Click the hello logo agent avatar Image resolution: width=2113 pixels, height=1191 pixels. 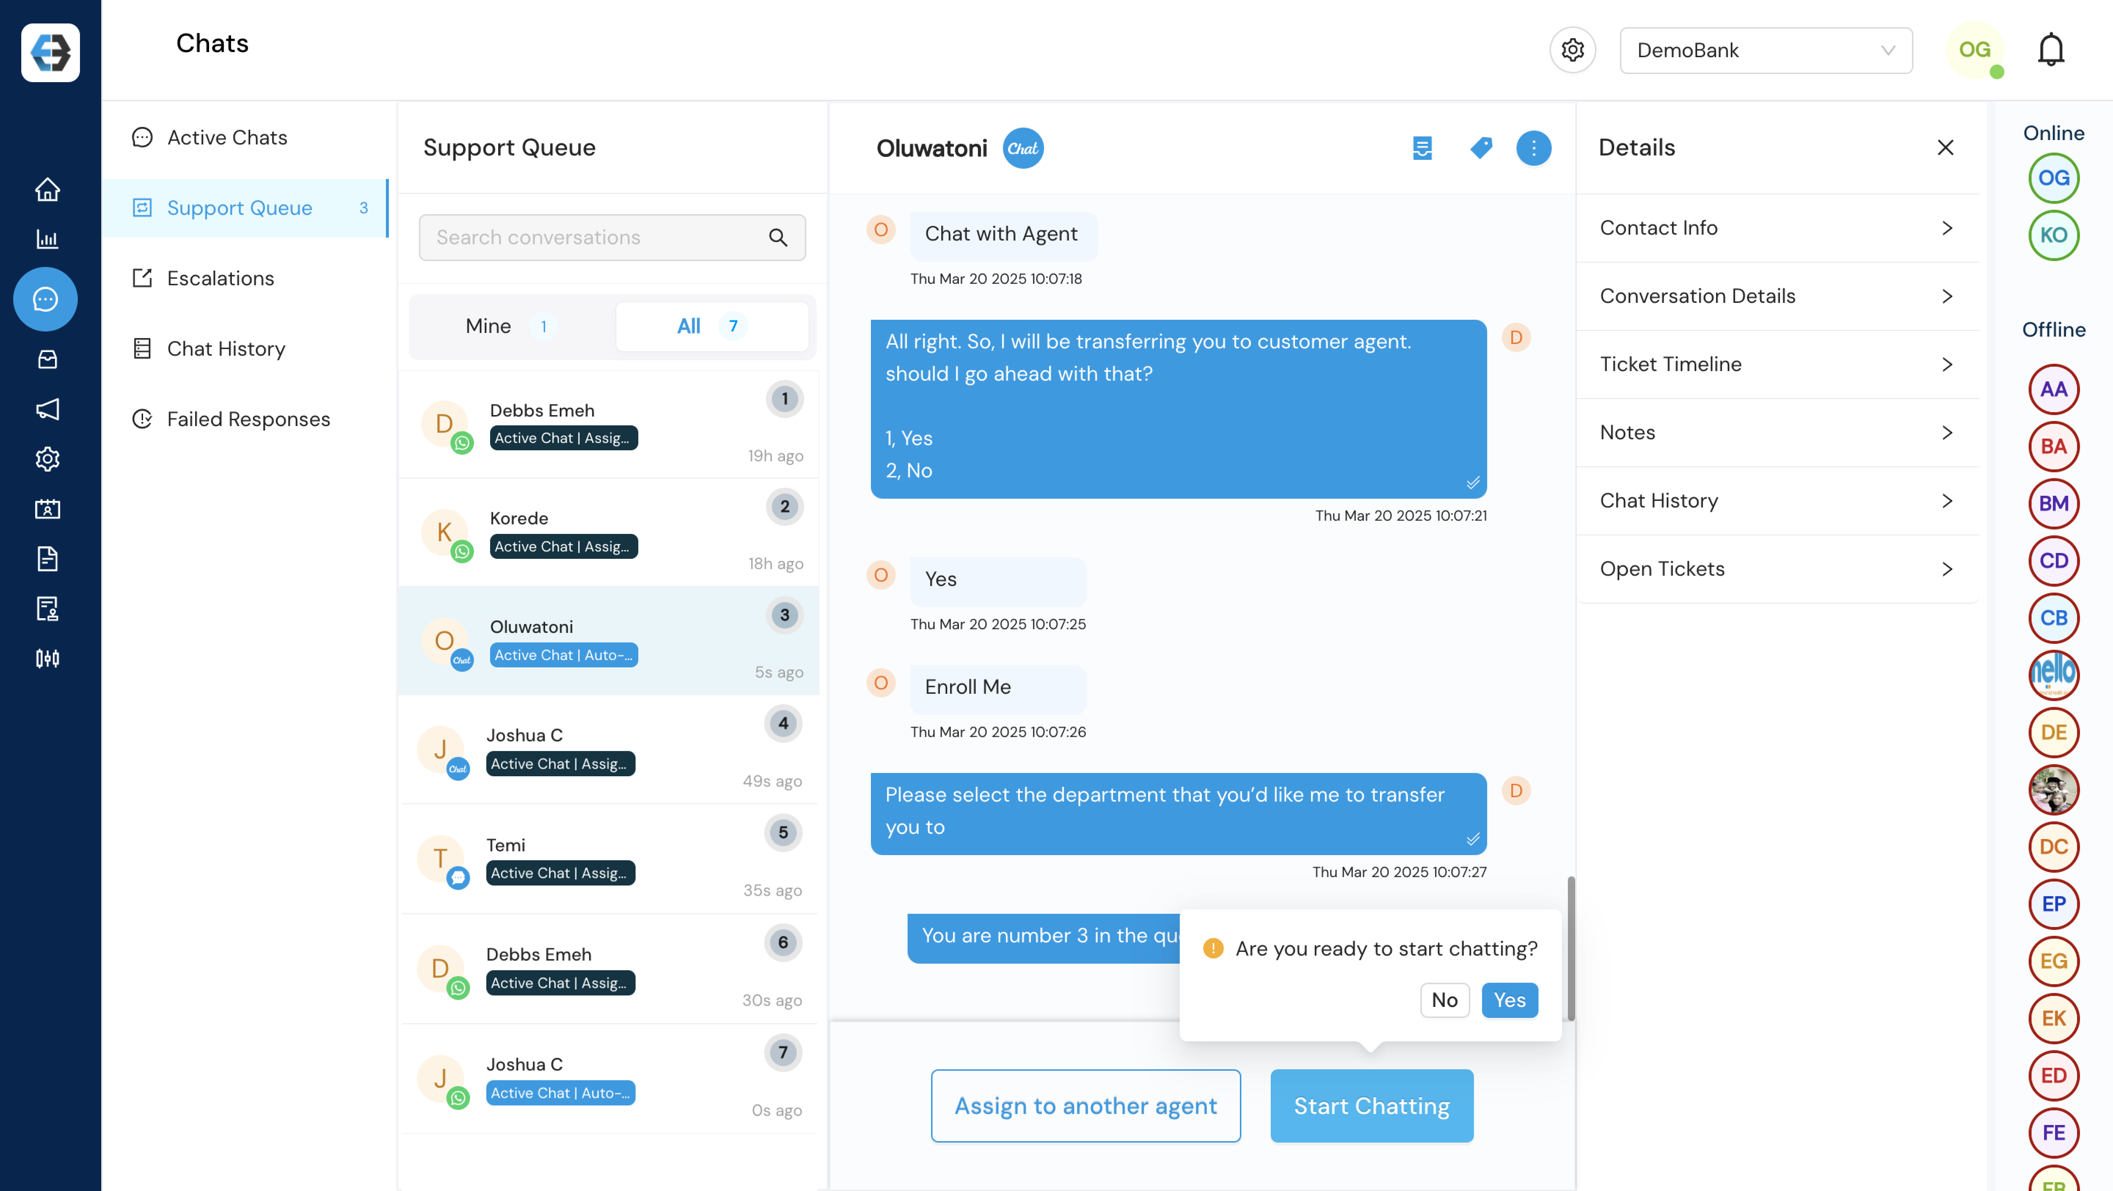click(2053, 675)
